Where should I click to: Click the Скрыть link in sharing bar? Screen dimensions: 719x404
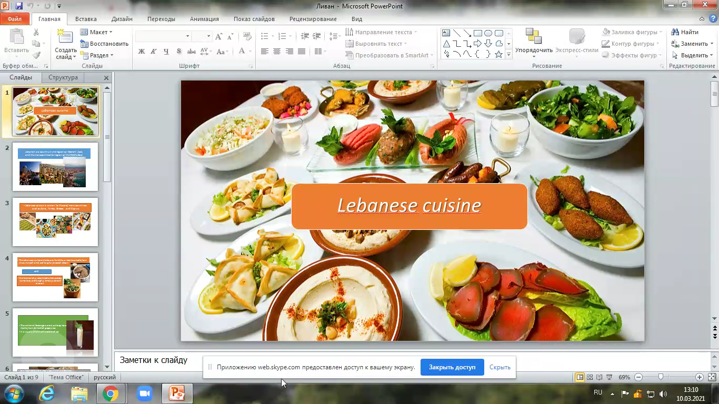500,367
